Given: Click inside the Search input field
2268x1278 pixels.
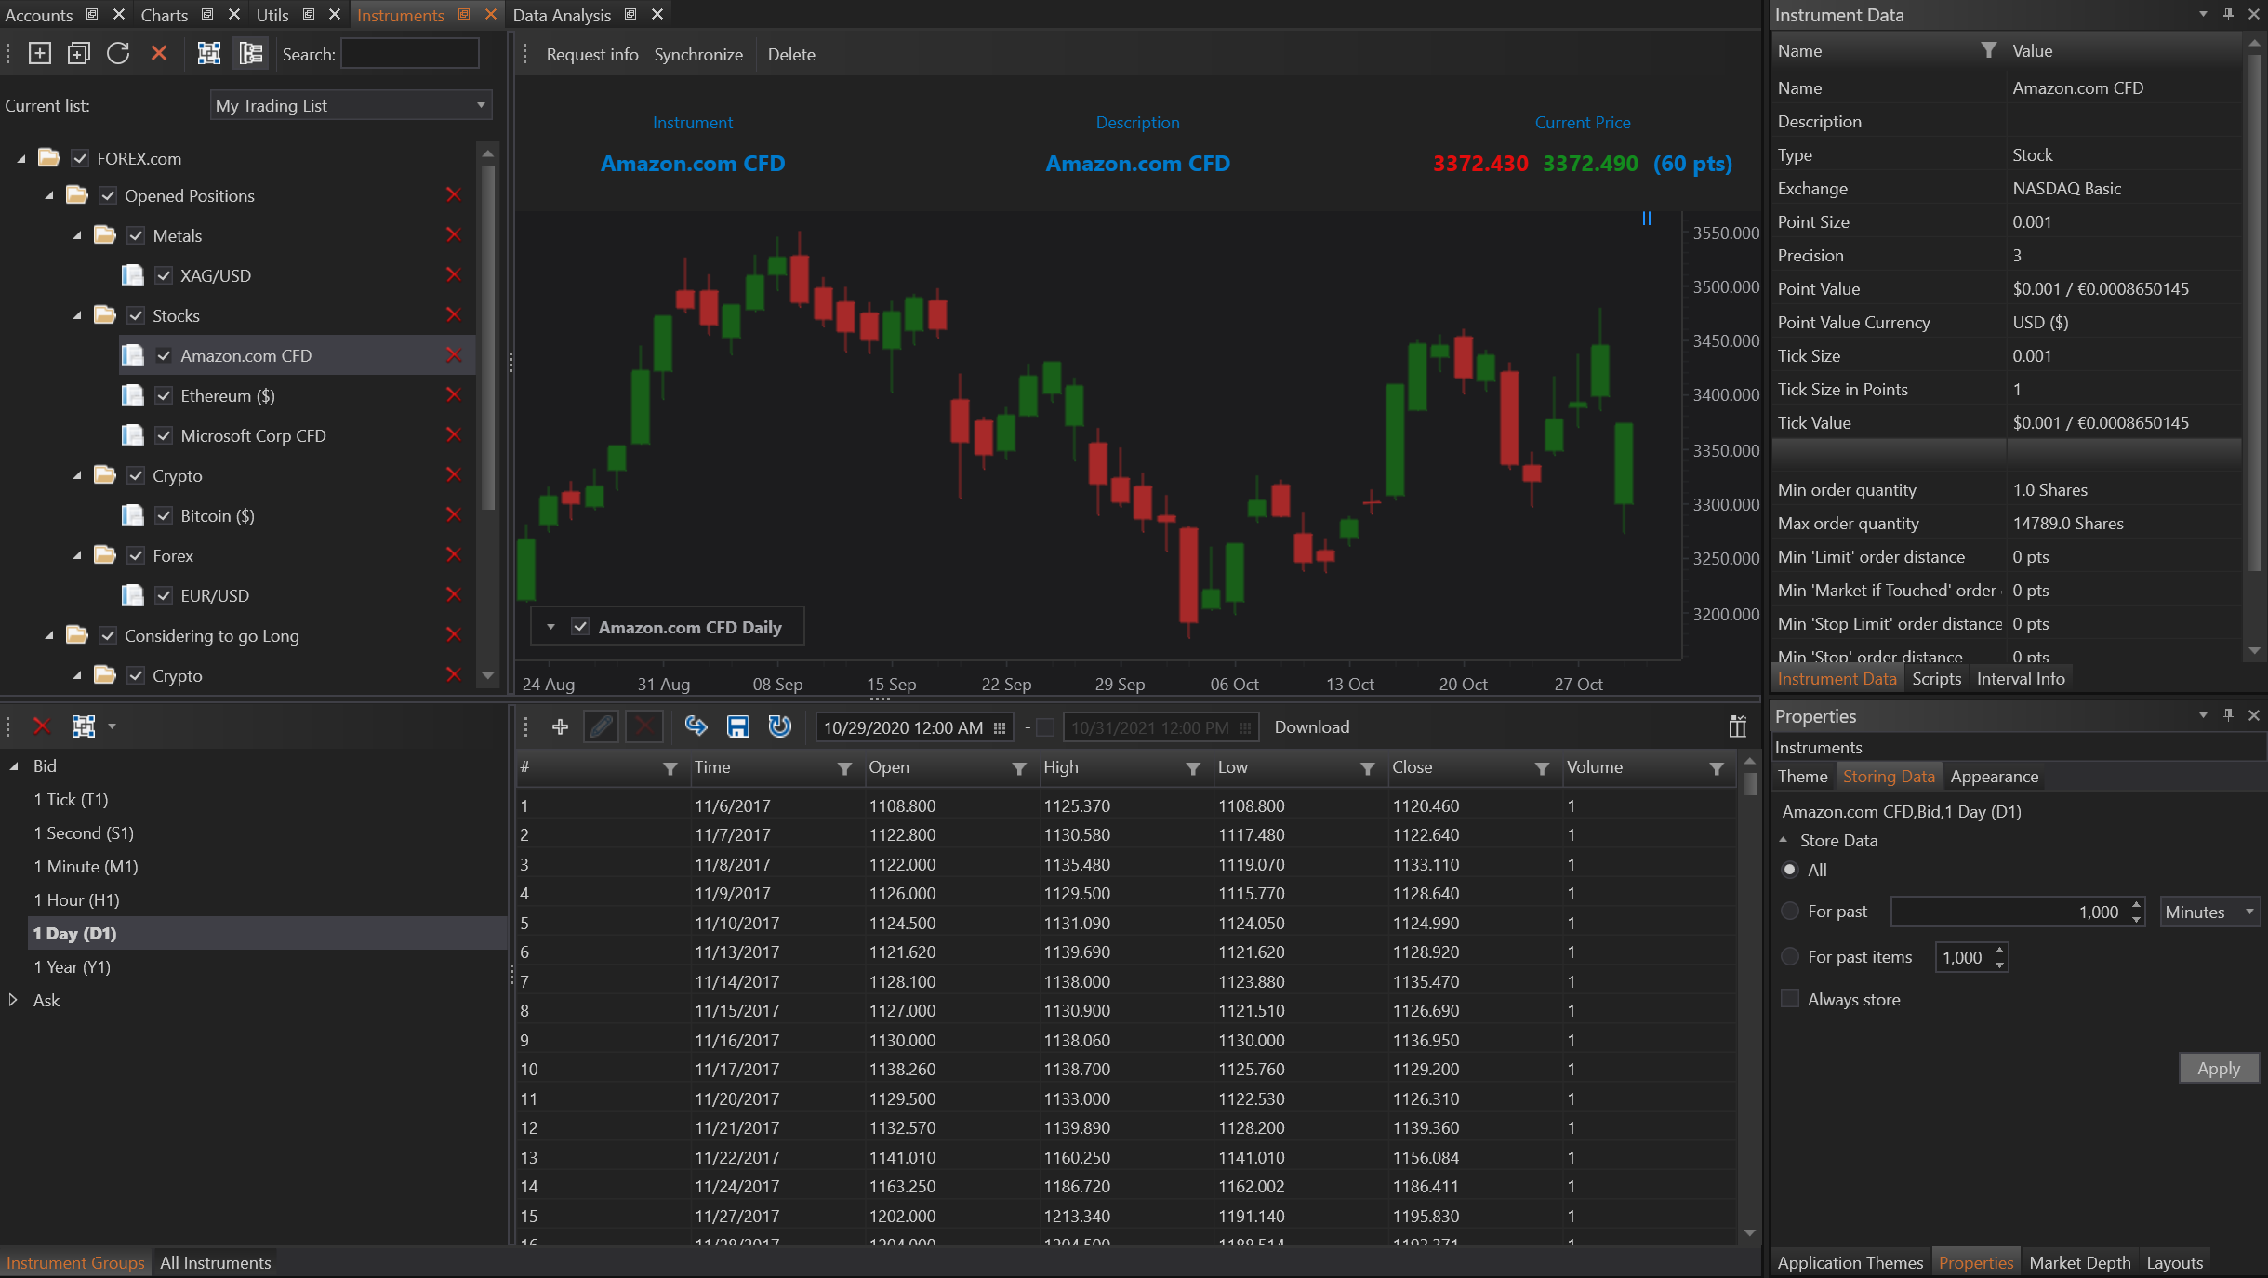Looking at the screenshot, I should 409,54.
